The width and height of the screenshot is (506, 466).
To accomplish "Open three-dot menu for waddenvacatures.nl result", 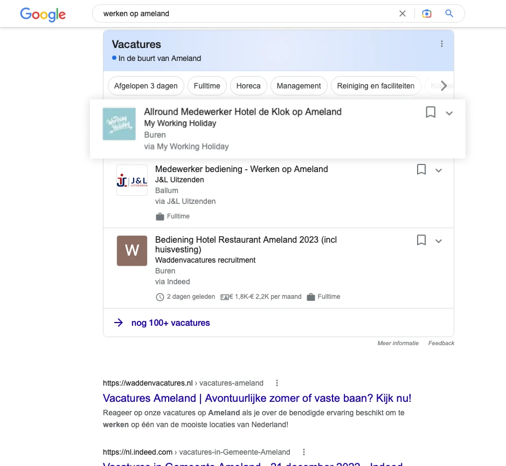I will point(277,383).
